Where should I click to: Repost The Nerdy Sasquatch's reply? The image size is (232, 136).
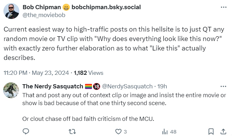[x=72, y=131]
